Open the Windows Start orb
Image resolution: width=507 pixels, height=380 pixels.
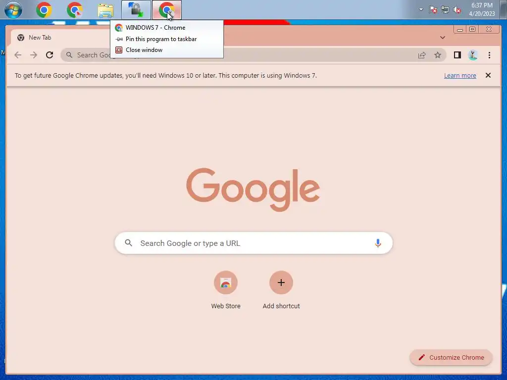point(13,10)
